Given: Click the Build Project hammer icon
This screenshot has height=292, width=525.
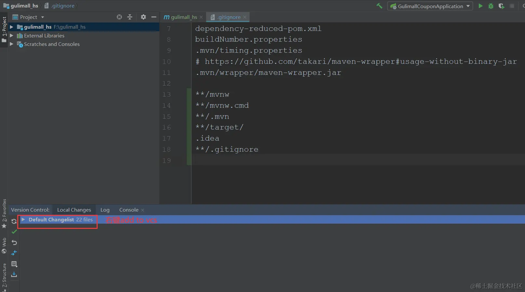Looking at the screenshot, I should [x=379, y=6].
